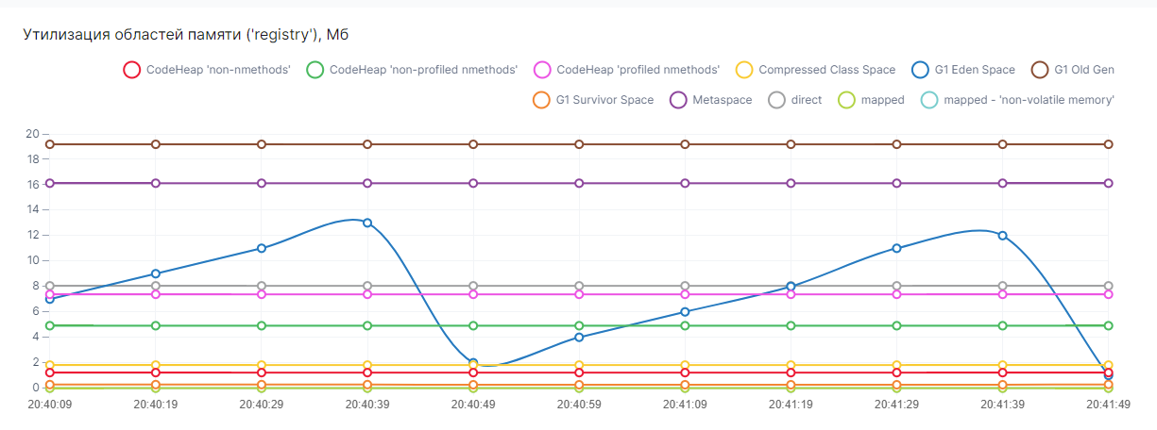Screen dimensions: 1157x430
Task: Click the green 'non-profiled nmethods' legend circle
Action: coord(315,70)
